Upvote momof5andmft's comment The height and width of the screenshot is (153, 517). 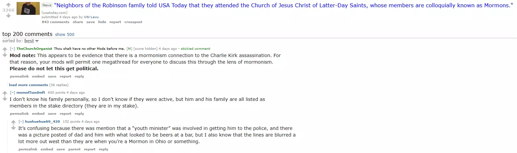click(x=5, y=93)
